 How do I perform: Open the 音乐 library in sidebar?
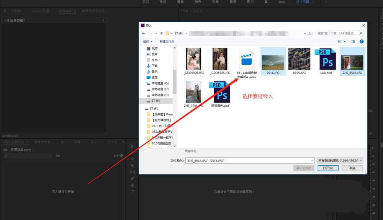tap(152, 72)
